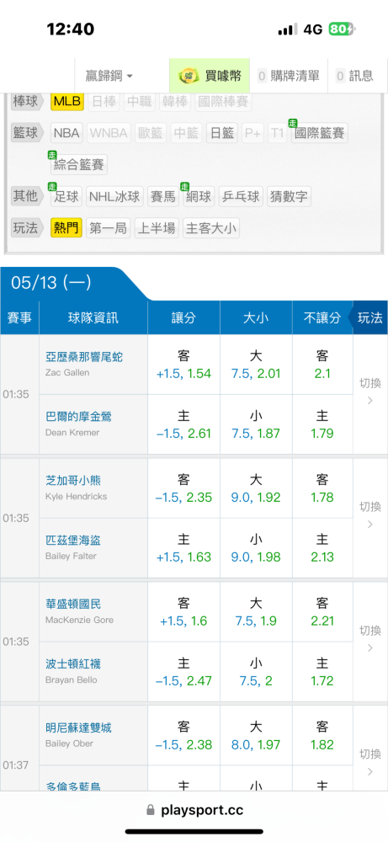Open the 明尼蘇達雙城 team link

point(78,727)
